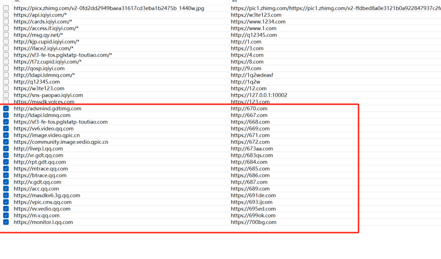The image size is (441, 259).
Task: Select the source entry https://msg.qy.net/*
Action: click(x=38, y=35)
